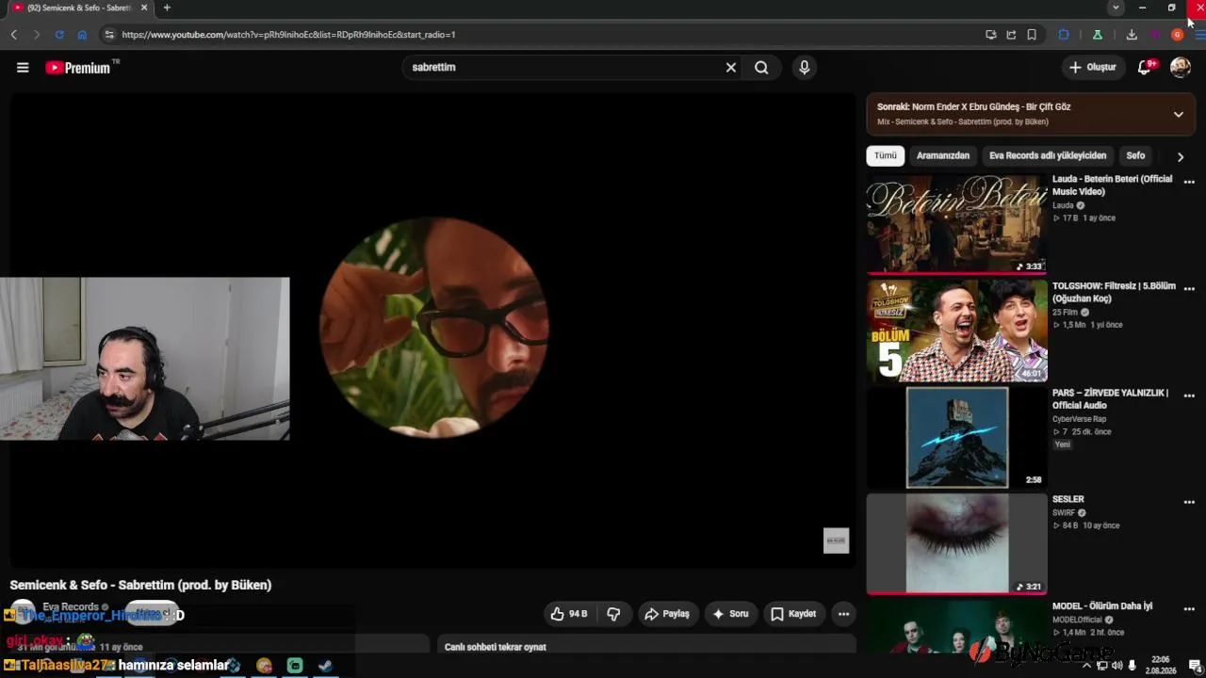Switch to Semicenk & Sefo browser tab
The height and width of the screenshot is (678, 1206).
point(79,8)
